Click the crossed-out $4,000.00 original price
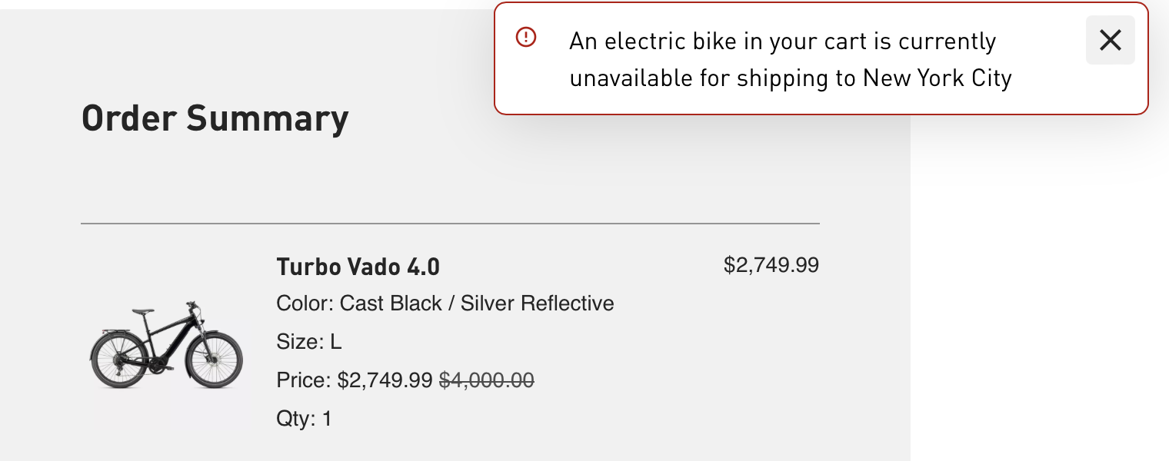 click(486, 380)
